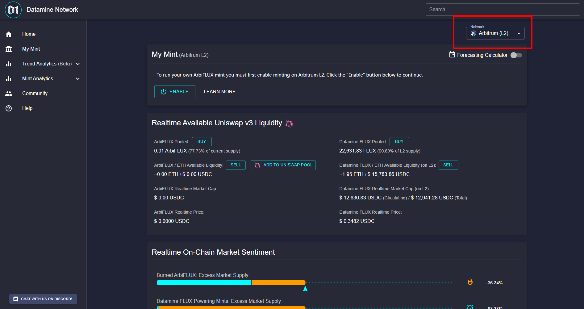
Task: Click the Burned ArbiFLUX sentiment progress bar
Action: click(x=231, y=282)
